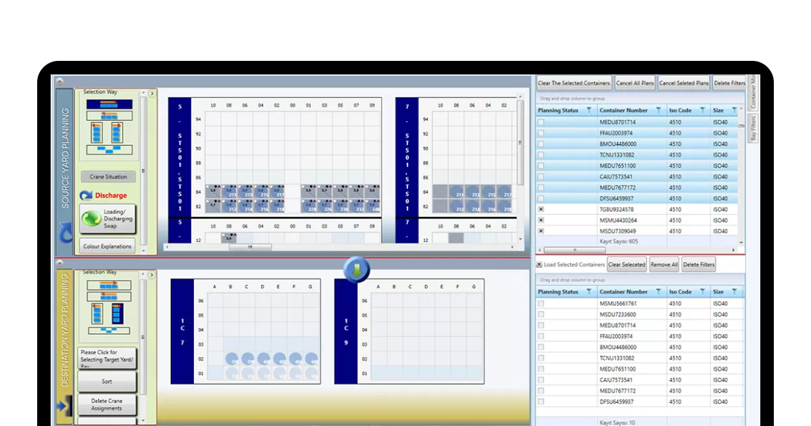Check planning status for MSDU7233600 in bottom grid

pos(541,314)
